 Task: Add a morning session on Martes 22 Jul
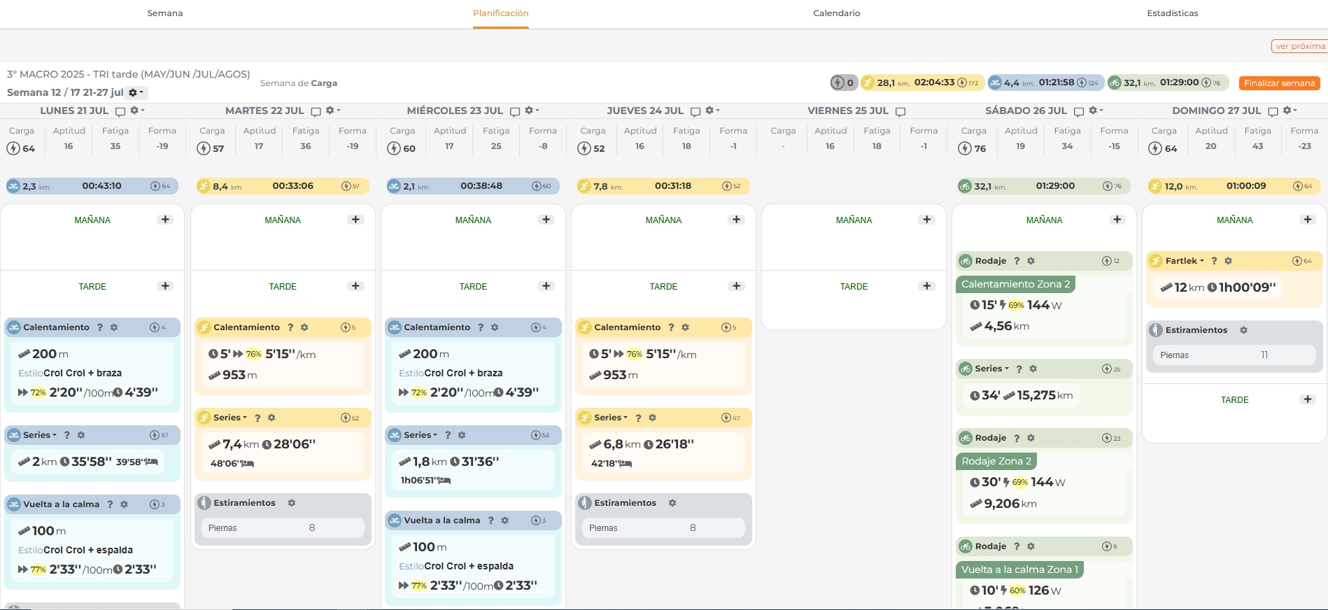pyautogui.click(x=355, y=220)
